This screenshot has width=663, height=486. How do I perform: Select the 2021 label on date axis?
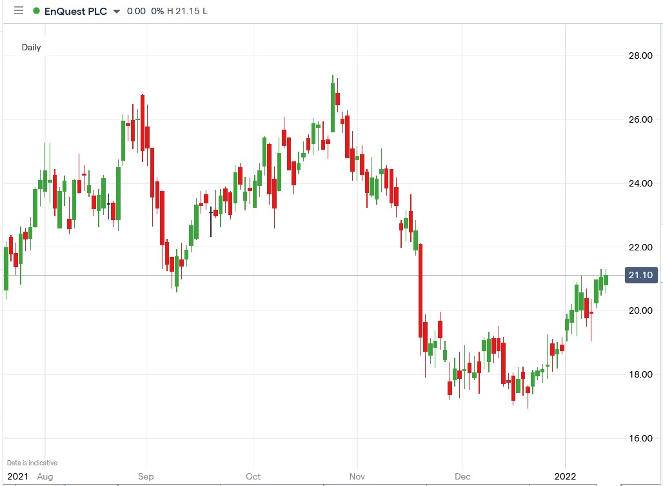[17, 476]
